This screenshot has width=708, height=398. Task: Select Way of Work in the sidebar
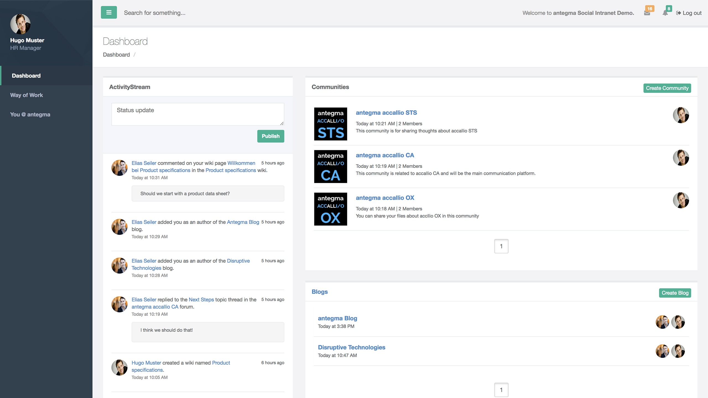point(27,95)
